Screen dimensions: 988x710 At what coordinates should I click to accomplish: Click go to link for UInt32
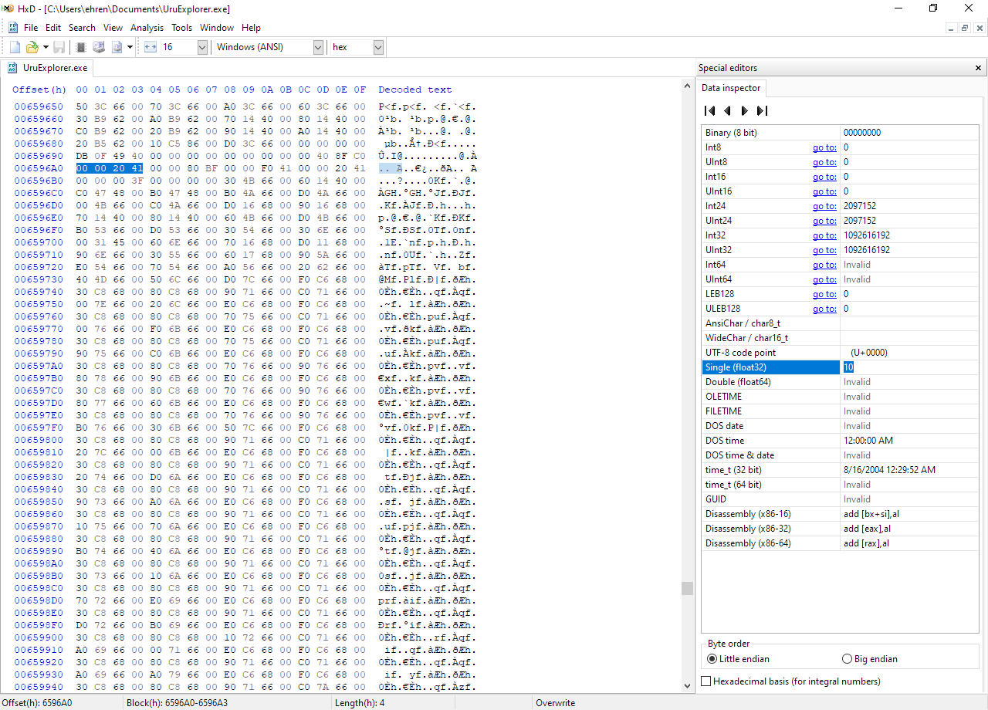click(824, 250)
